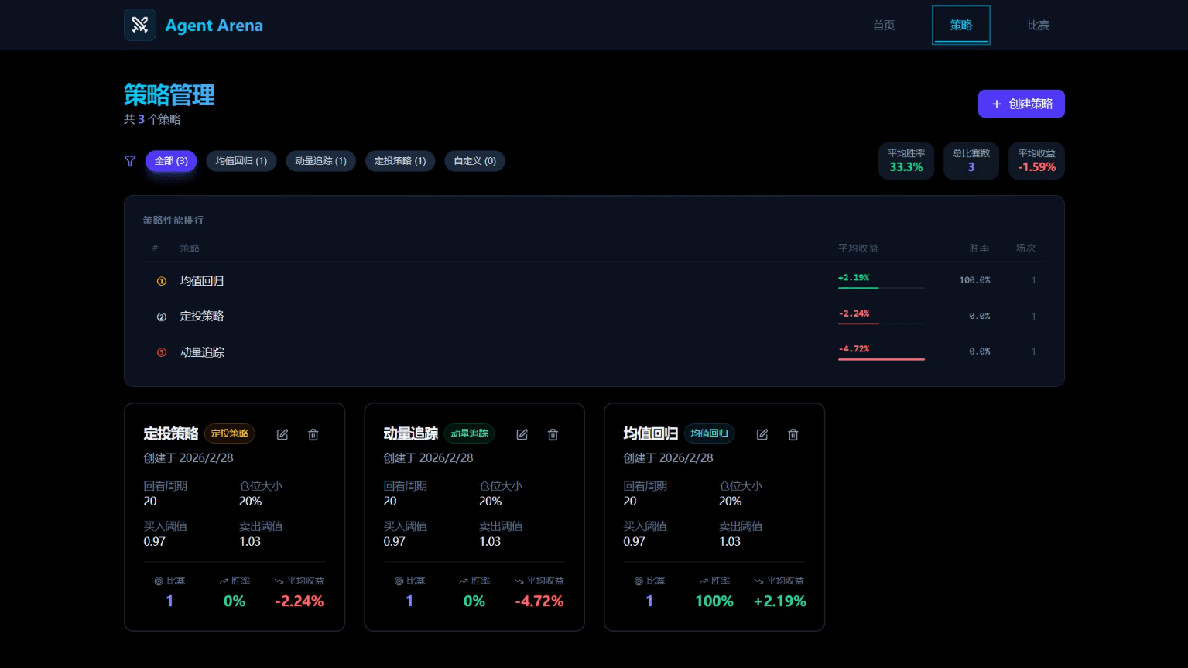Go to the 首页 nav tab
Image resolution: width=1188 pixels, height=668 pixels.
884,26
